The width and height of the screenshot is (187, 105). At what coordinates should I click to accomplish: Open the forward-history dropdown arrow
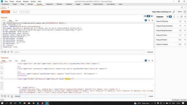(29, 12)
